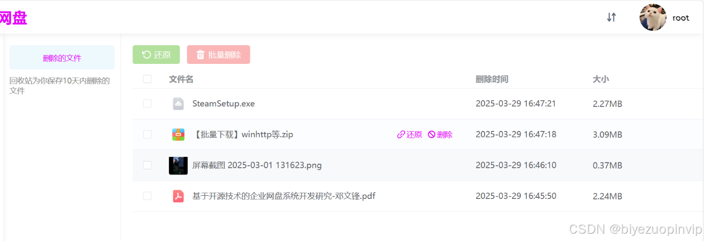Screen dimensions: 704x241
Task: Check the winhttp zip row checkbox
Action: (x=148, y=135)
